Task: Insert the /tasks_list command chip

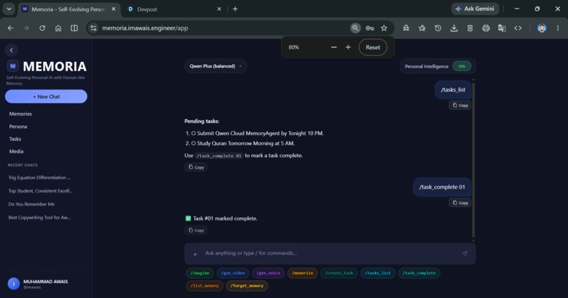Action: (378, 273)
